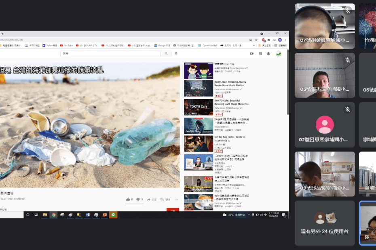Open File Explorer in the shared taskbar
Image resolution: width=376 pixels, height=250 pixels.
(x=45, y=215)
